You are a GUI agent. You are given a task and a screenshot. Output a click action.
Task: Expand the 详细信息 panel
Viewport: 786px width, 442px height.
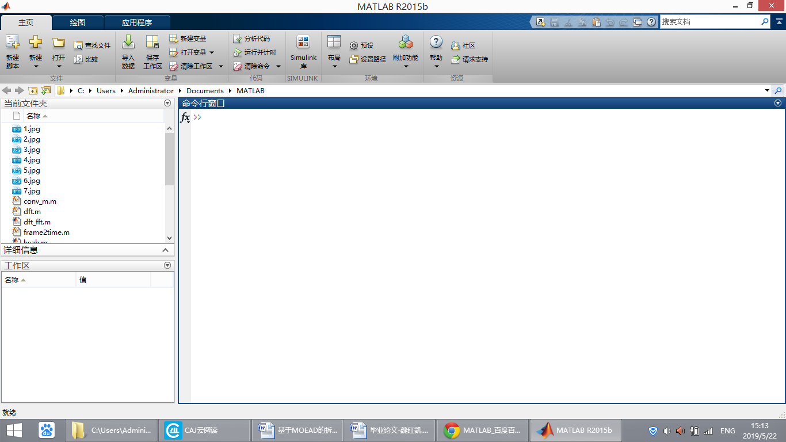coord(165,250)
